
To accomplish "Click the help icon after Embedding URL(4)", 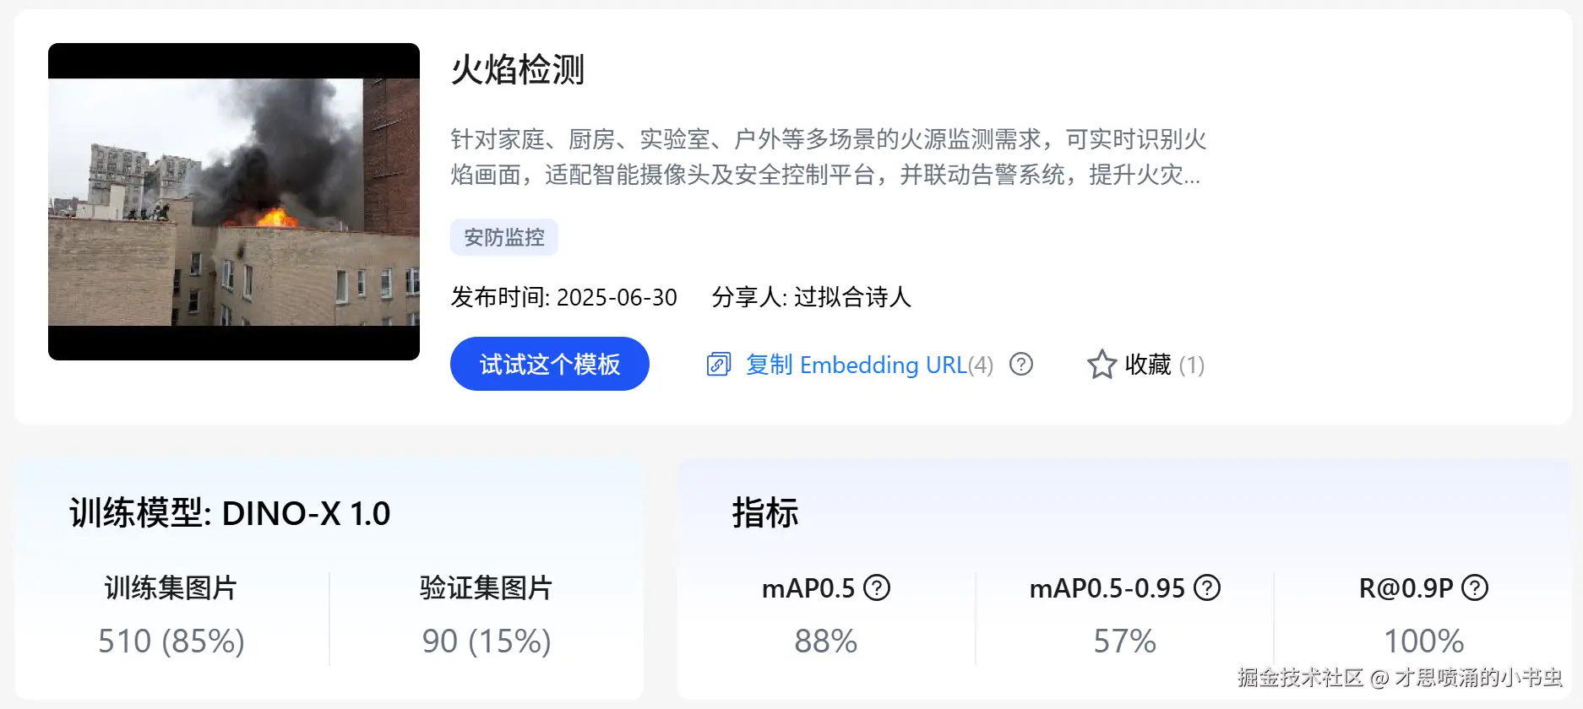I will click(1021, 364).
